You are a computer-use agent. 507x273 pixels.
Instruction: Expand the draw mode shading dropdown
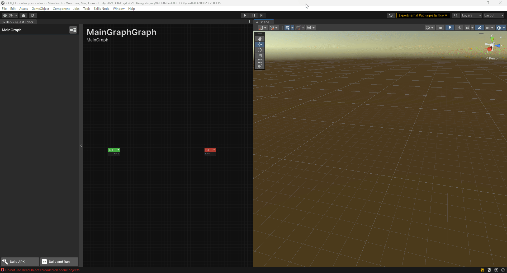[x=430, y=28]
